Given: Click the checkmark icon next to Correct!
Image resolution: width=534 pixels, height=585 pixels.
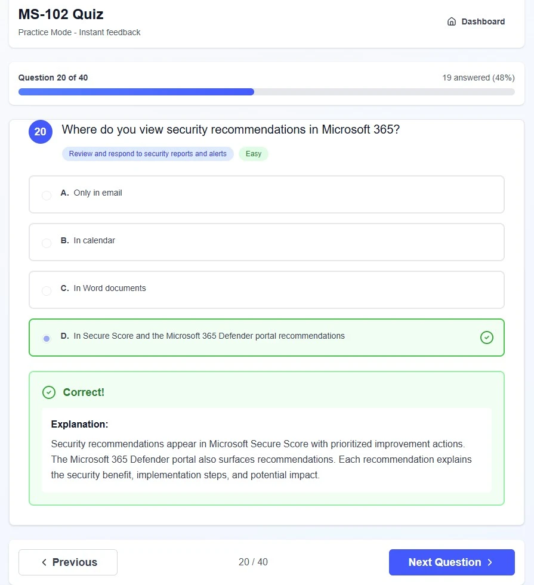Looking at the screenshot, I should click(x=49, y=392).
